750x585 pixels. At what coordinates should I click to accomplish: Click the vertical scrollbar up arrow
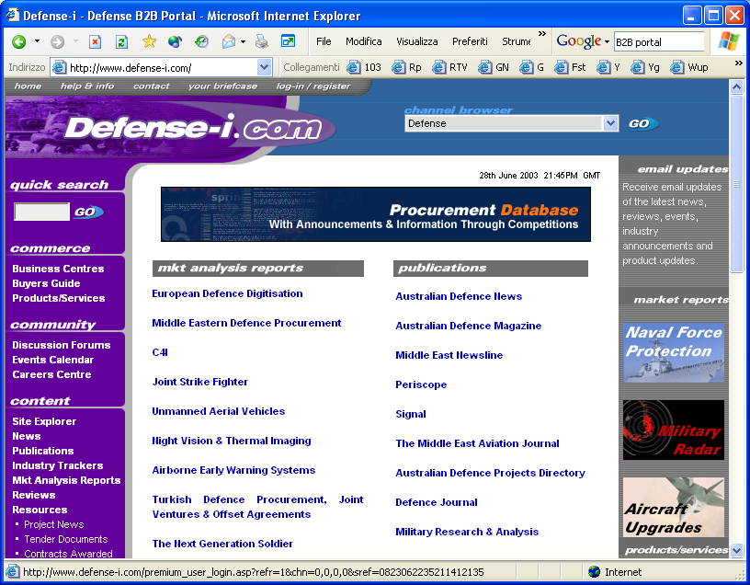(x=736, y=86)
